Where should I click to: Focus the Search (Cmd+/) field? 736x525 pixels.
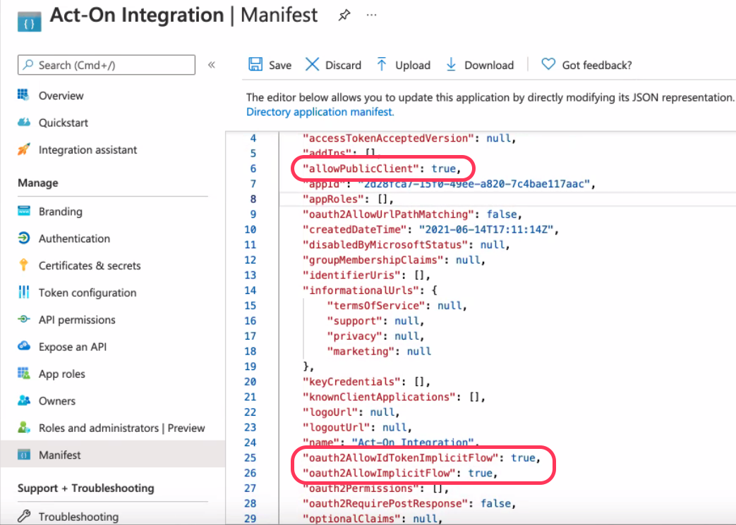107,65
